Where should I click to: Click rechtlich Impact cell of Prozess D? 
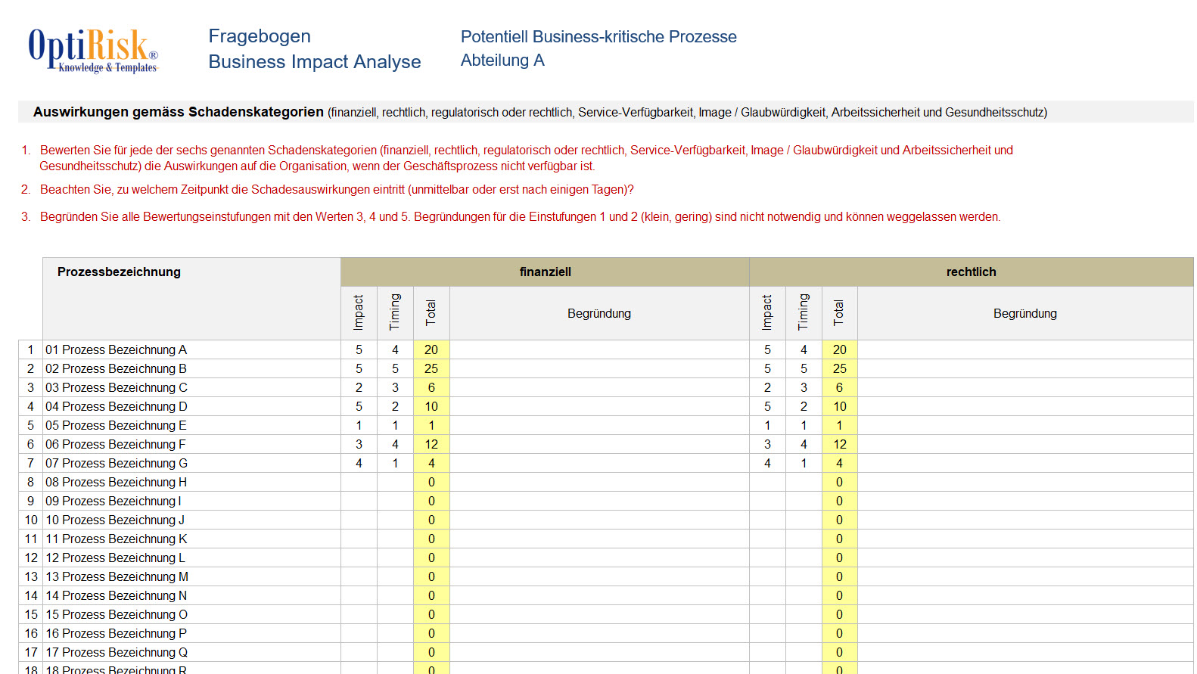pyautogui.click(x=767, y=406)
